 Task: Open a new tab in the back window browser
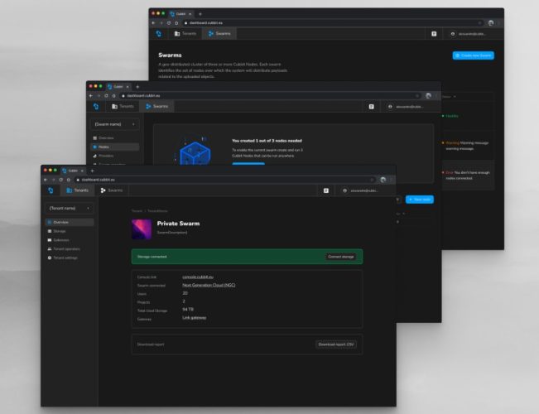pyautogui.click(x=200, y=14)
